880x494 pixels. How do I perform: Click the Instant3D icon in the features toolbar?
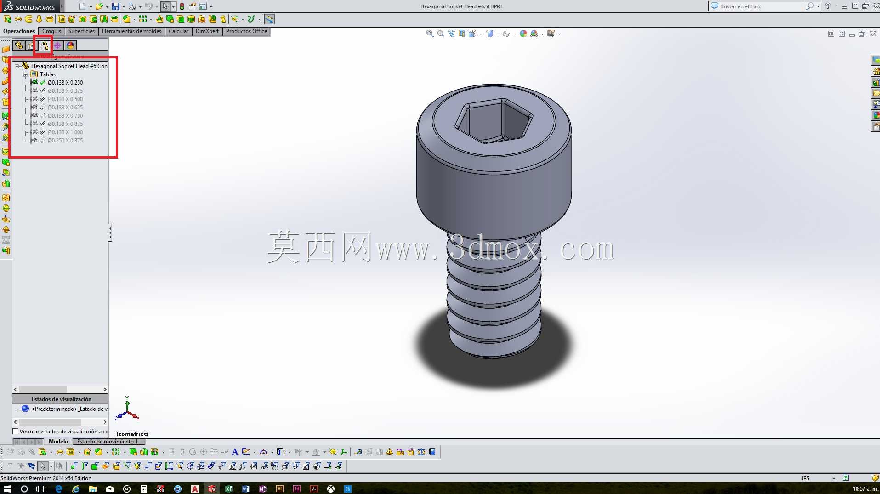pos(269,19)
